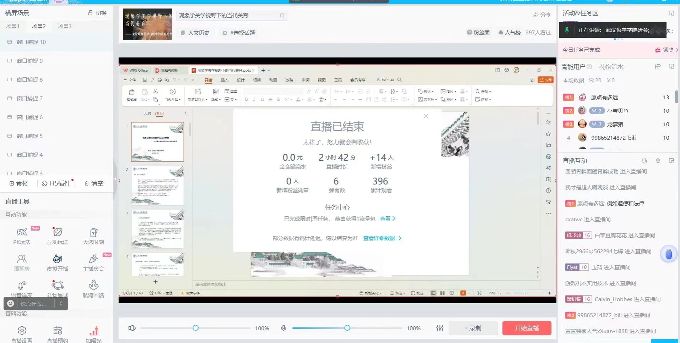Mute the microphone icon
This screenshot has height=343, width=680.
pos(284,328)
